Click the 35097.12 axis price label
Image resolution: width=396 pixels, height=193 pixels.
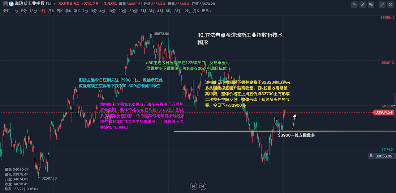[x=387, y=63]
